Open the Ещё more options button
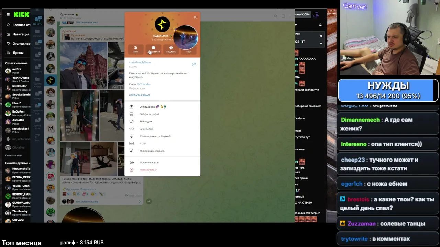The width and height of the screenshot is (440, 247). 188,49
